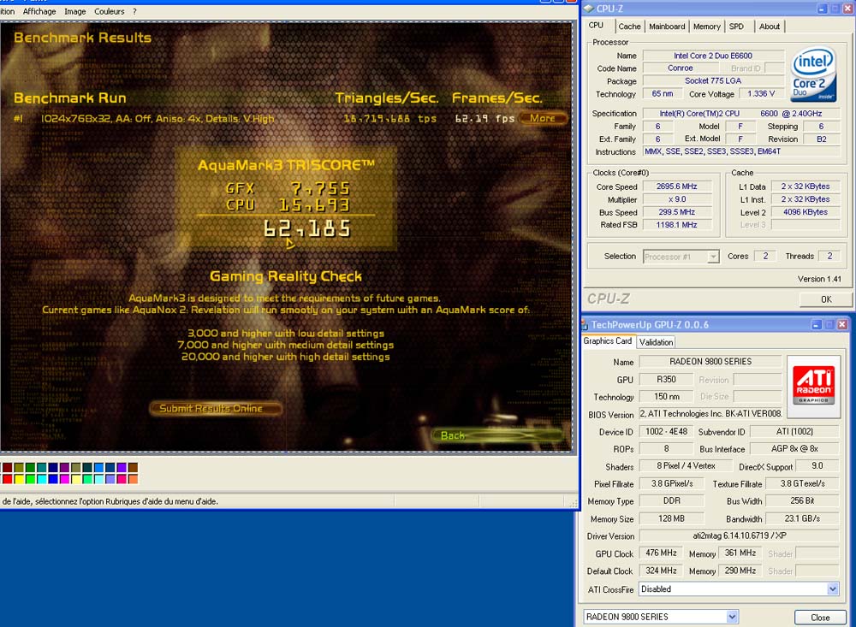Switch to the Cache tab in CPU-Z
Viewport: 856px width, 627px height.
pos(629,27)
